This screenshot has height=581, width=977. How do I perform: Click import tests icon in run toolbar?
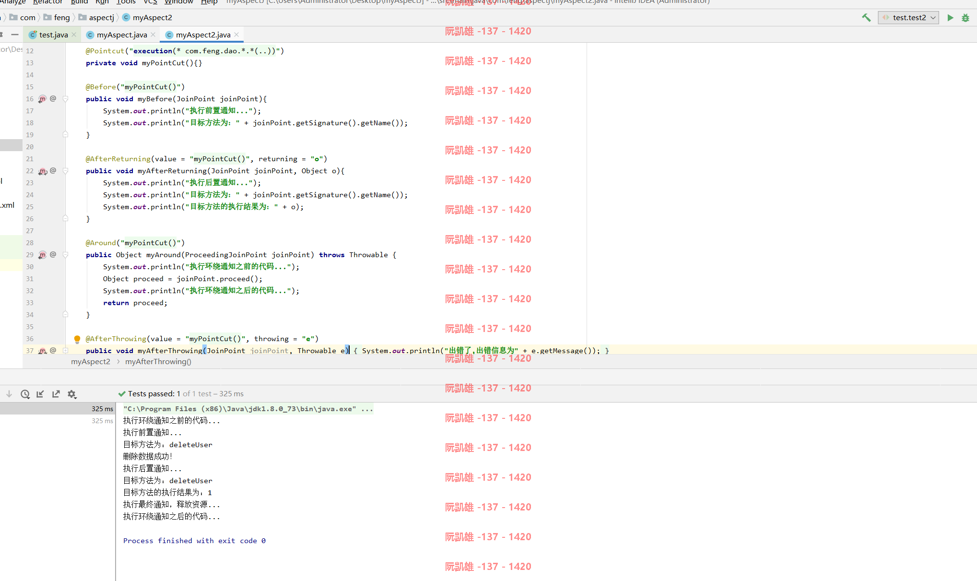pyautogui.click(x=40, y=394)
